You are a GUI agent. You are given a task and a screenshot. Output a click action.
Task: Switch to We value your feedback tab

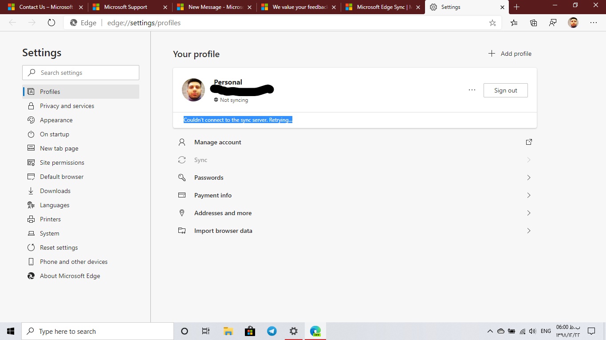pyautogui.click(x=299, y=7)
